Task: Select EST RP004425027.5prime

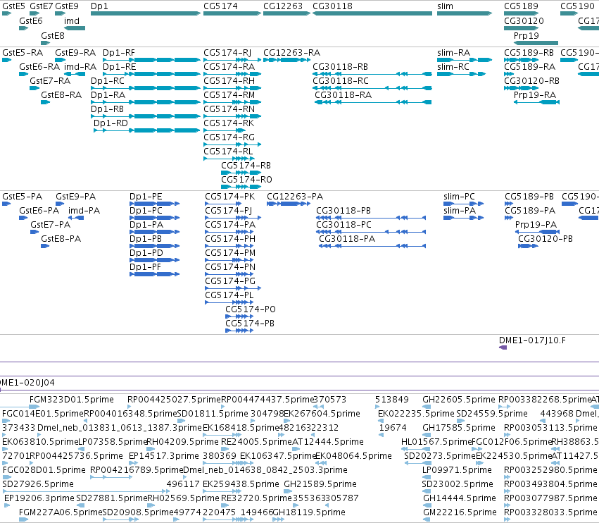Action: tap(174, 400)
